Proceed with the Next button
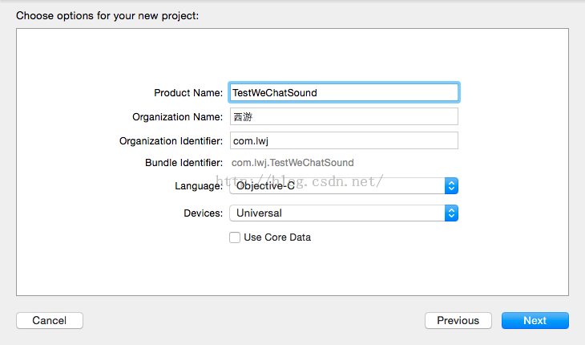 point(535,321)
